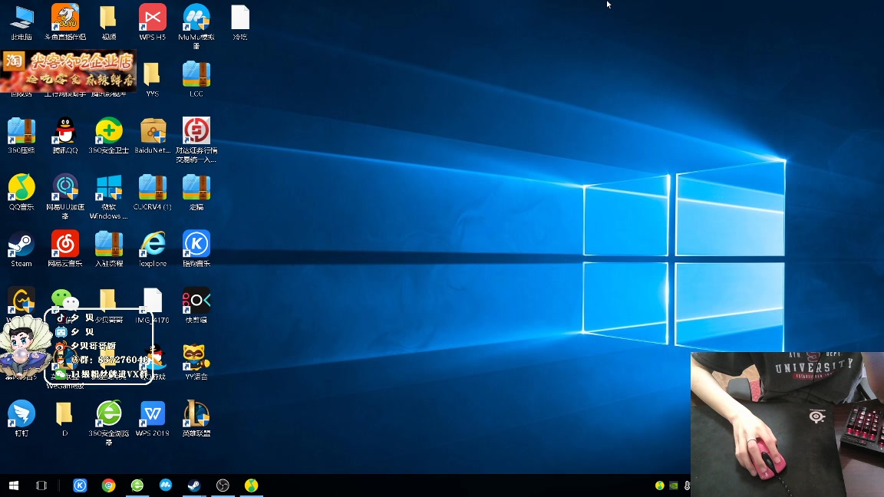Open the WPS 2019 shortcut
Screen dimensions: 884x497
pyautogui.click(x=152, y=418)
